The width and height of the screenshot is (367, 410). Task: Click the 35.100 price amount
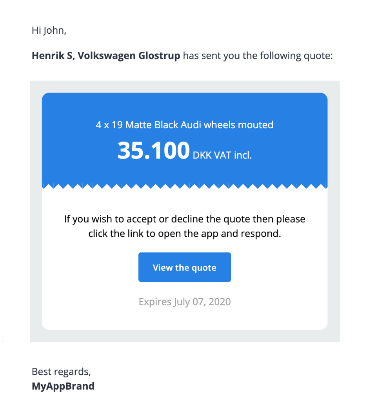[x=154, y=151]
